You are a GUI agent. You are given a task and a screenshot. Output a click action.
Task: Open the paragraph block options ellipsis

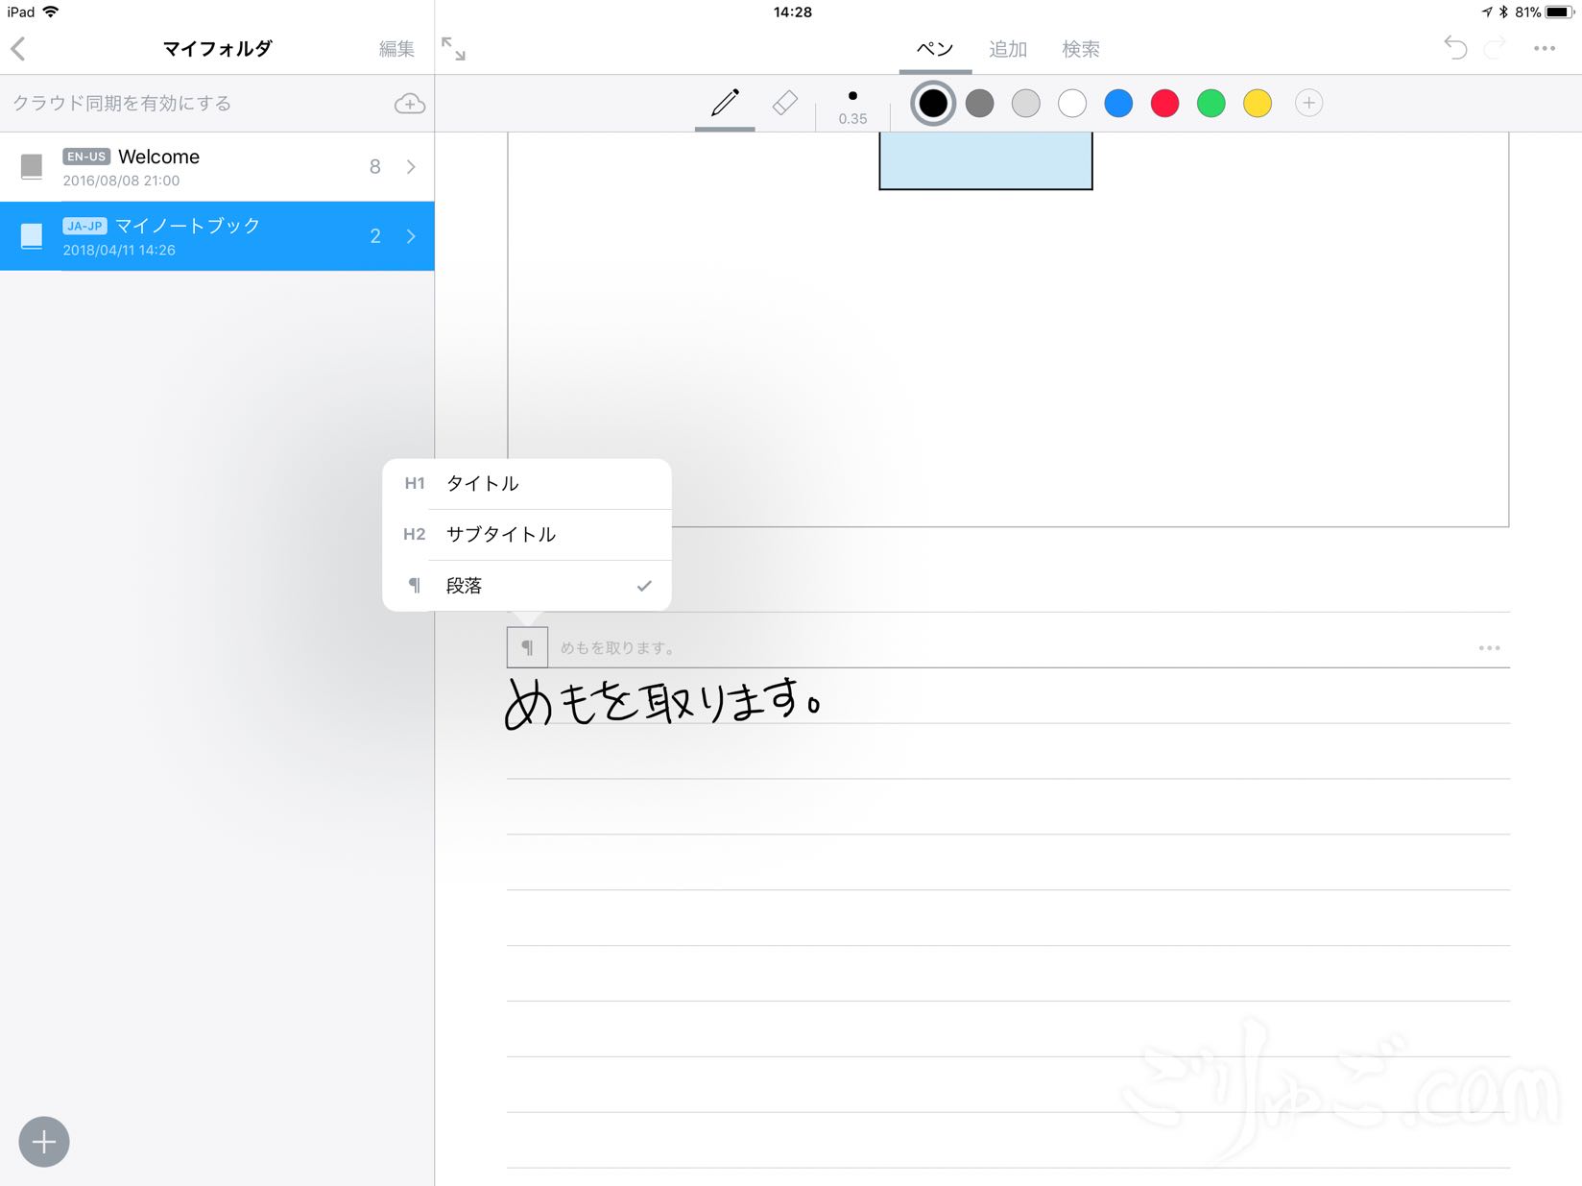coord(1489,647)
